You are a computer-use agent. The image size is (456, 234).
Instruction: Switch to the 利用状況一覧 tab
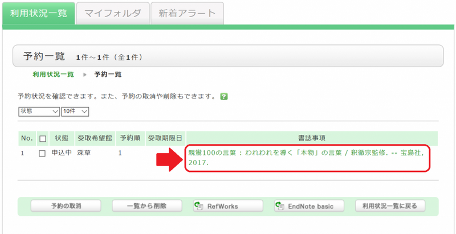(39, 13)
